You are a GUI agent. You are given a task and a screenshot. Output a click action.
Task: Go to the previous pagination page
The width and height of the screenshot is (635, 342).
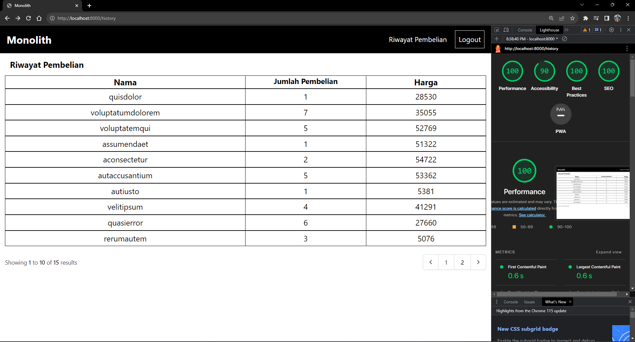pos(431,262)
